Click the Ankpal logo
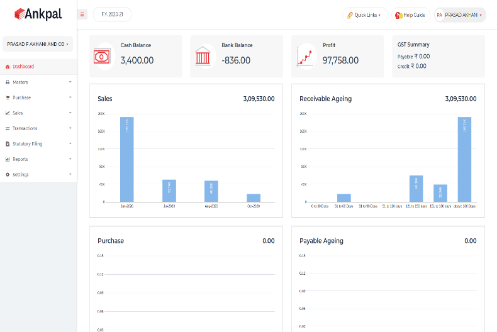Image resolution: width=497 pixels, height=332 pixels. click(x=38, y=14)
